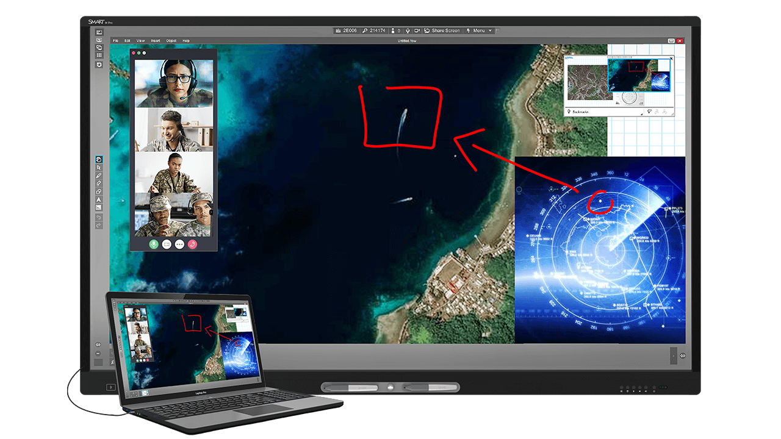Mute the video call microphone

[x=154, y=244]
